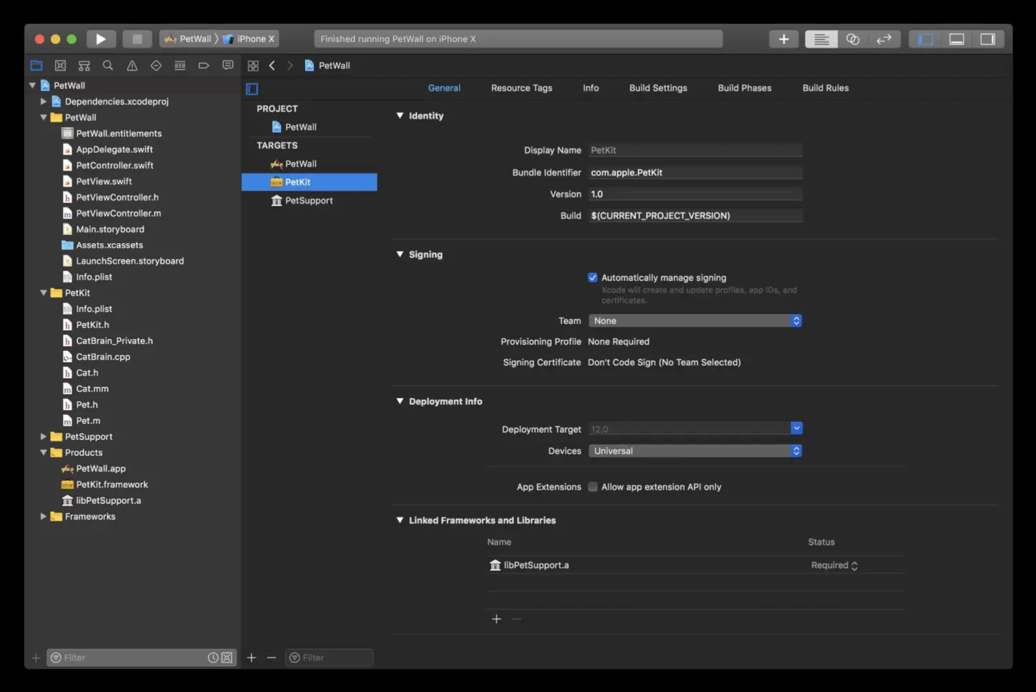Change libPetSupport.a Required status
Viewport: 1036px width, 692px height.
tap(834, 565)
